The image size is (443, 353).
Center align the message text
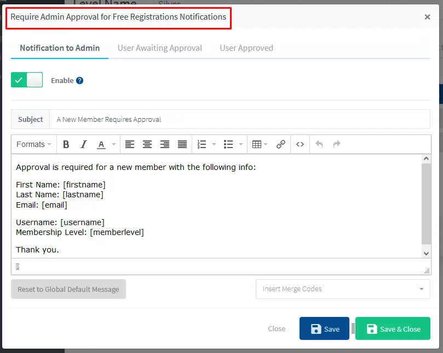147,144
